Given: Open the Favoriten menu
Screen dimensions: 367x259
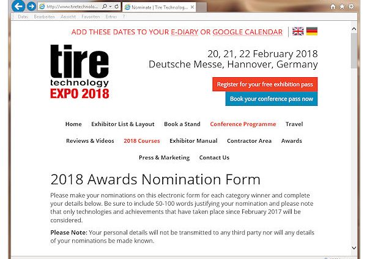Looking at the screenshot, I should pos(91,17).
